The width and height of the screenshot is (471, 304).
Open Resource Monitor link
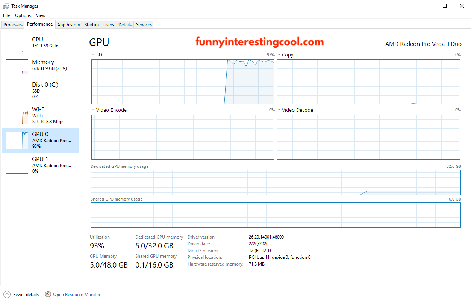click(77, 295)
